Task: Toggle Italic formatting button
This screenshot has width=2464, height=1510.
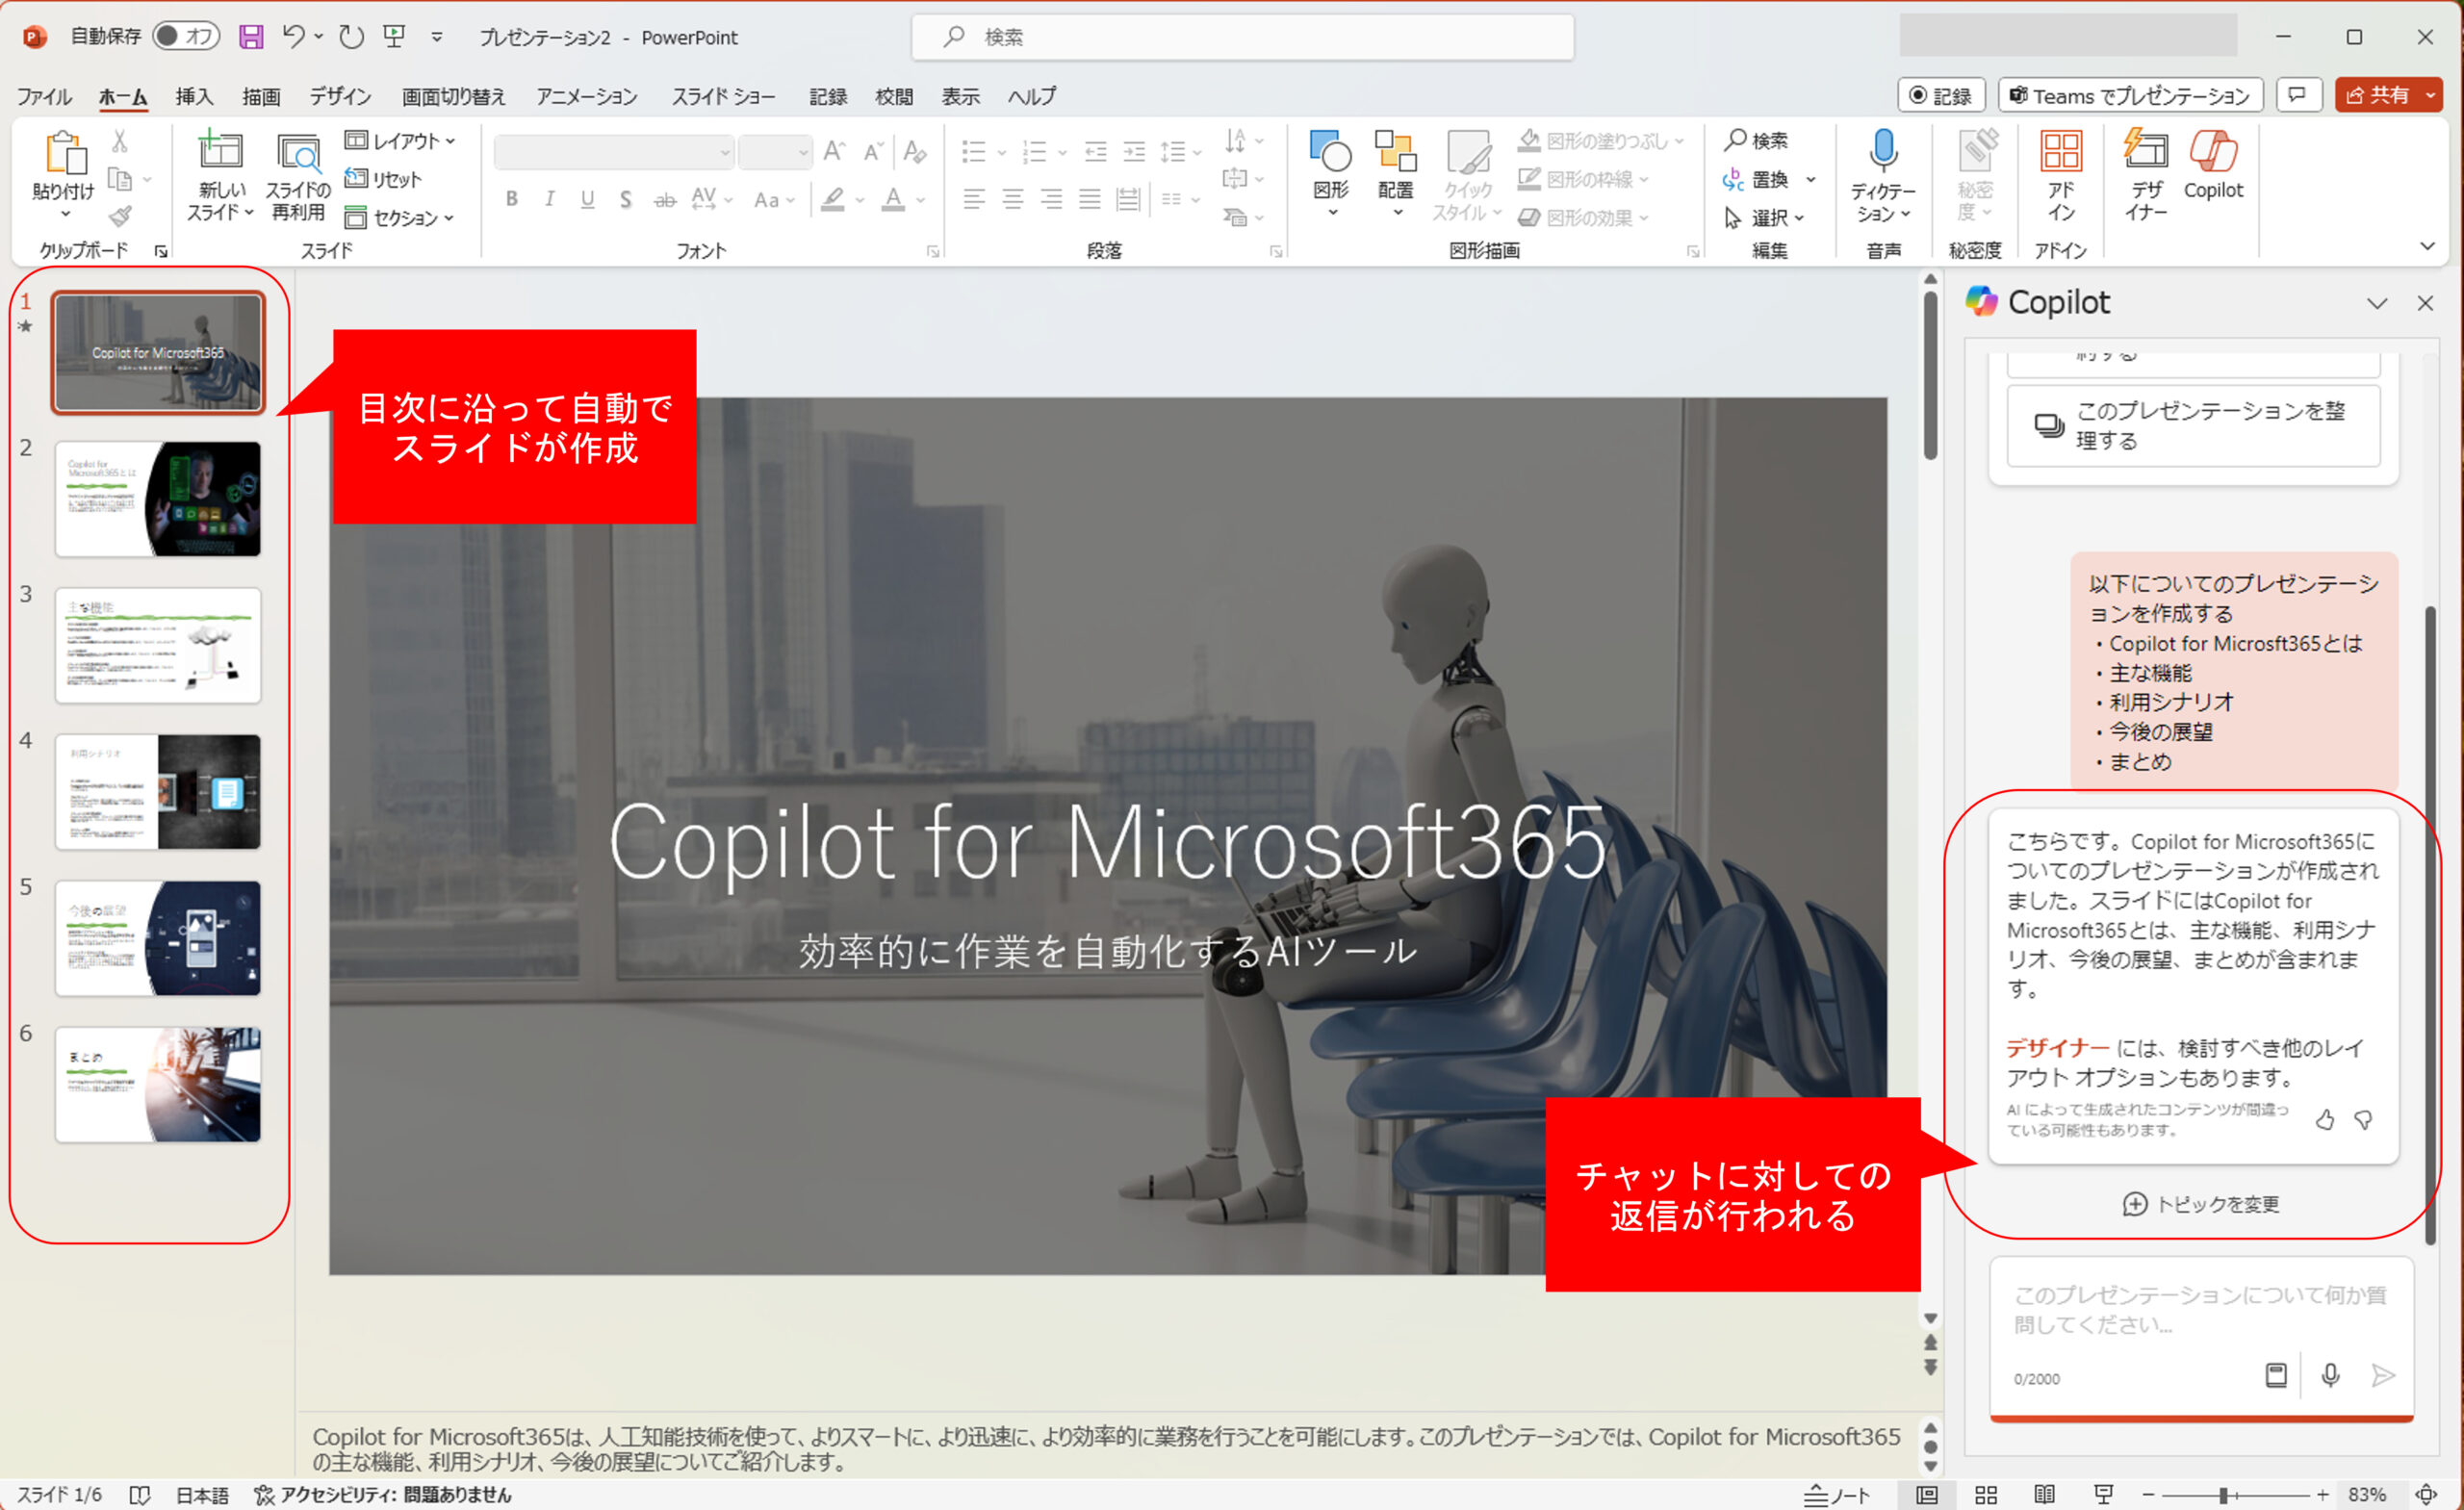Action: [549, 199]
